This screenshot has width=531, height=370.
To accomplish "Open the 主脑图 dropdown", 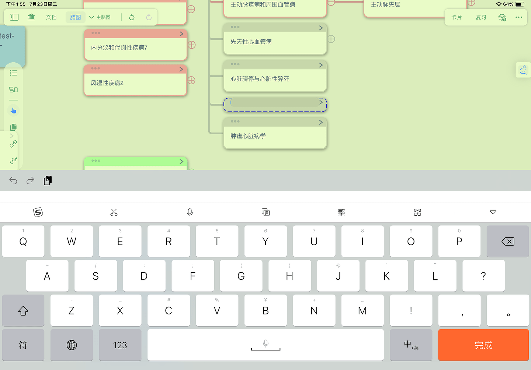I will [x=100, y=17].
